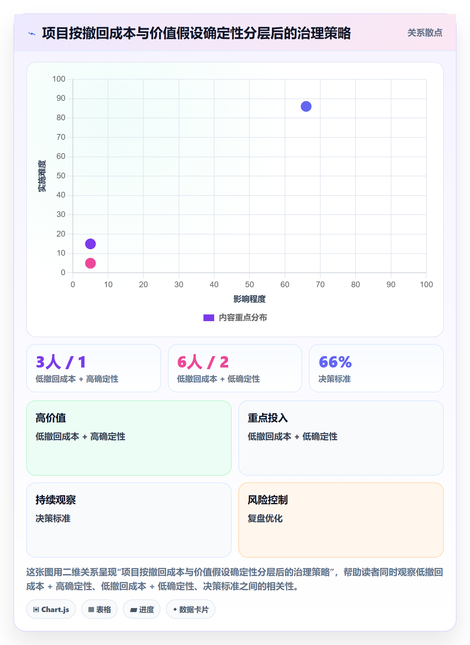Open the 66% 决策标准 stat card
Image resolution: width=470 pixels, height=645 pixels.
pos(376,368)
